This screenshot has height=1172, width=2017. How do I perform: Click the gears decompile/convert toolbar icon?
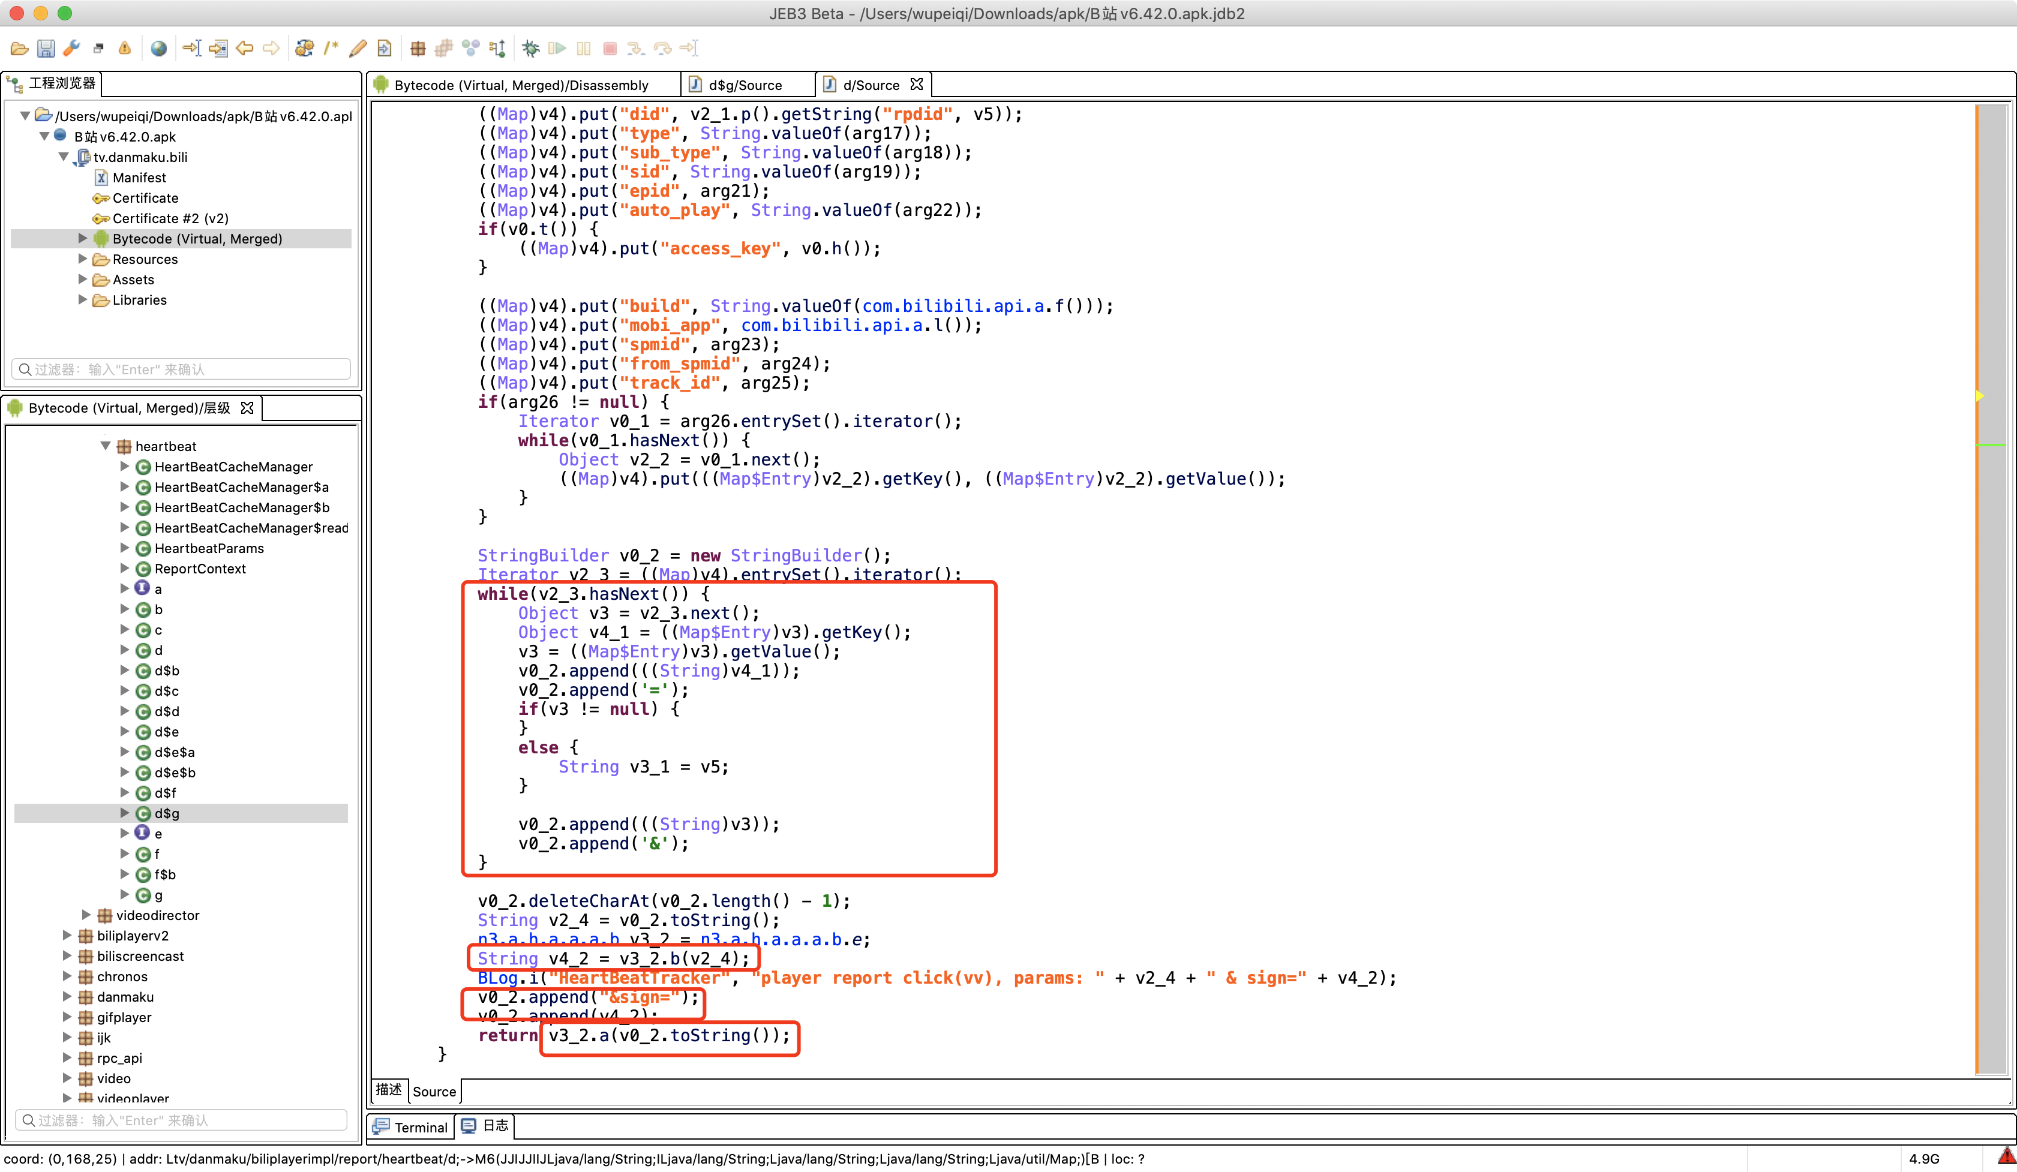pos(304,49)
